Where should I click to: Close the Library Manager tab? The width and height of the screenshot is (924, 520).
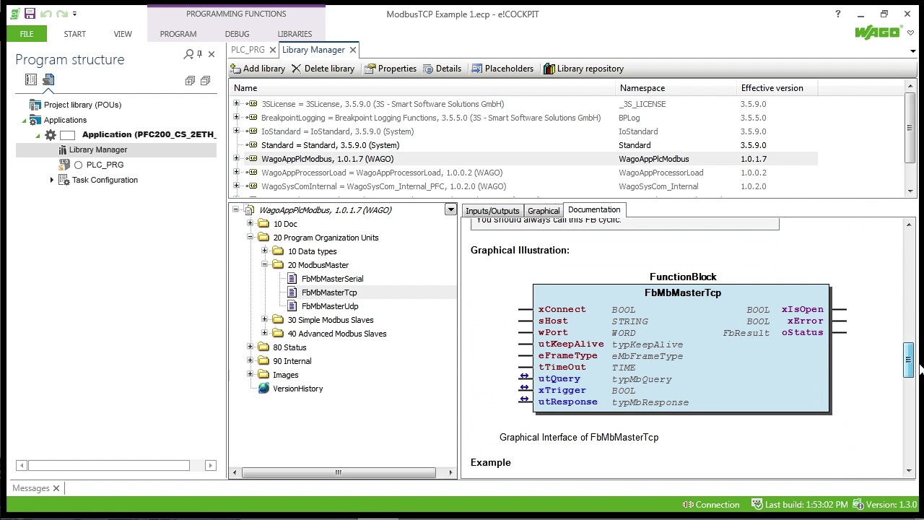352,50
